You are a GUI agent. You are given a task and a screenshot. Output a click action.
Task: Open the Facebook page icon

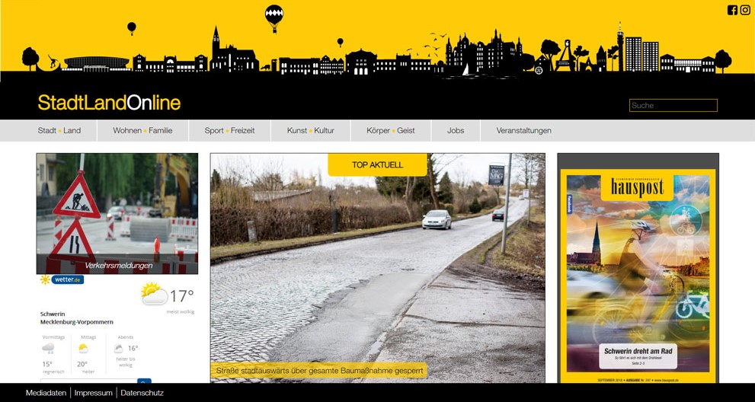[732, 10]
